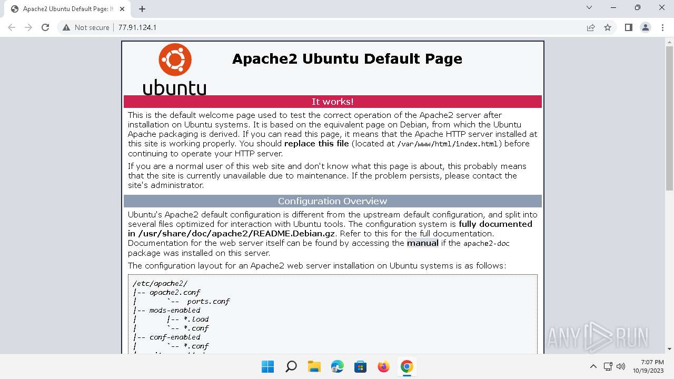Go back to the previous page
Viewport: 674px width, 379px height.
(x=12, y=27)
